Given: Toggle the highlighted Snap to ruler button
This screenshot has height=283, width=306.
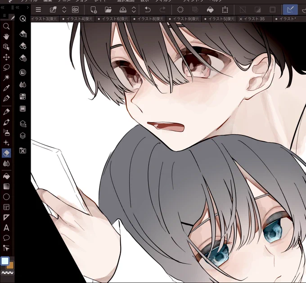Looking at the screenshot, I should coord(290,9).
